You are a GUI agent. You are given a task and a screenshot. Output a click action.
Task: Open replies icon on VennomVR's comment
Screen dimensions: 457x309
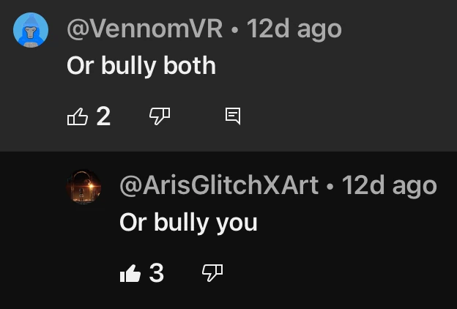[x=233, y=116]
